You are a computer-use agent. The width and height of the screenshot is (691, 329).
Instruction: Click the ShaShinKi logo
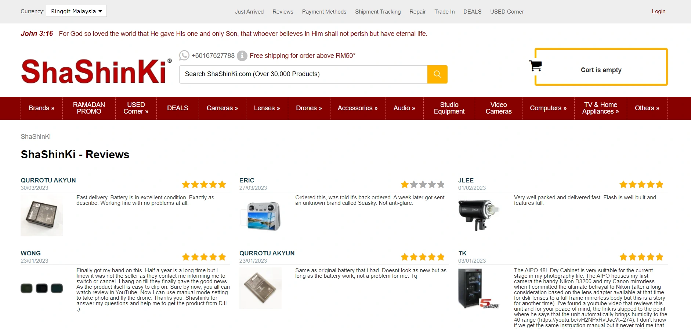pos(96,70)
